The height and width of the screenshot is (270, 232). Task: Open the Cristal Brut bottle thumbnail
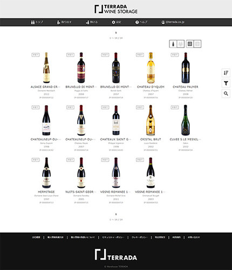tap(151, 120)
